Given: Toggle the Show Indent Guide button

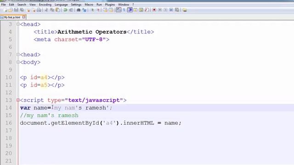Looking at the screenshot, I should point(130,10).
